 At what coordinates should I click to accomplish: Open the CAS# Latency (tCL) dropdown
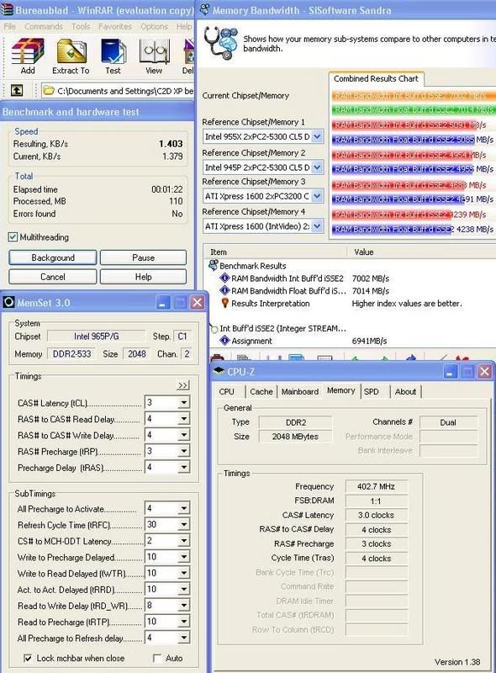[183, 403]
